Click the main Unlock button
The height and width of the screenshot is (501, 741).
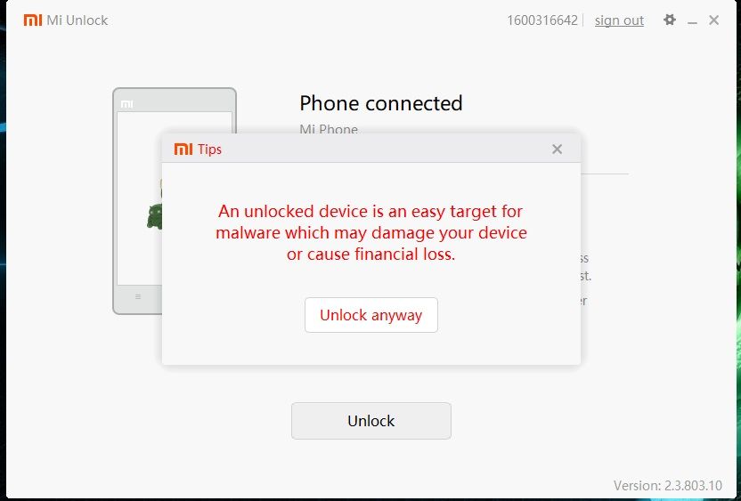coord(371,421)
